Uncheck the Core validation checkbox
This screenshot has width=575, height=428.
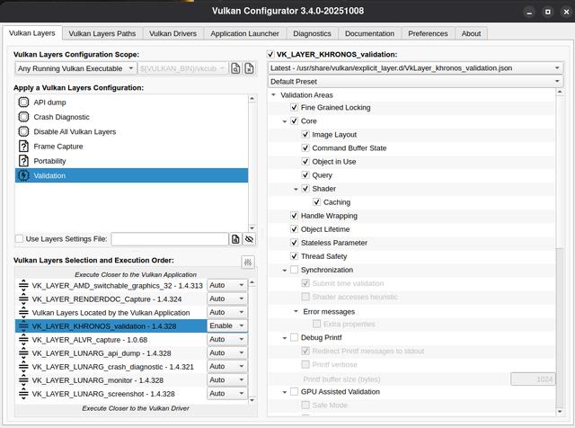(294, 120)
